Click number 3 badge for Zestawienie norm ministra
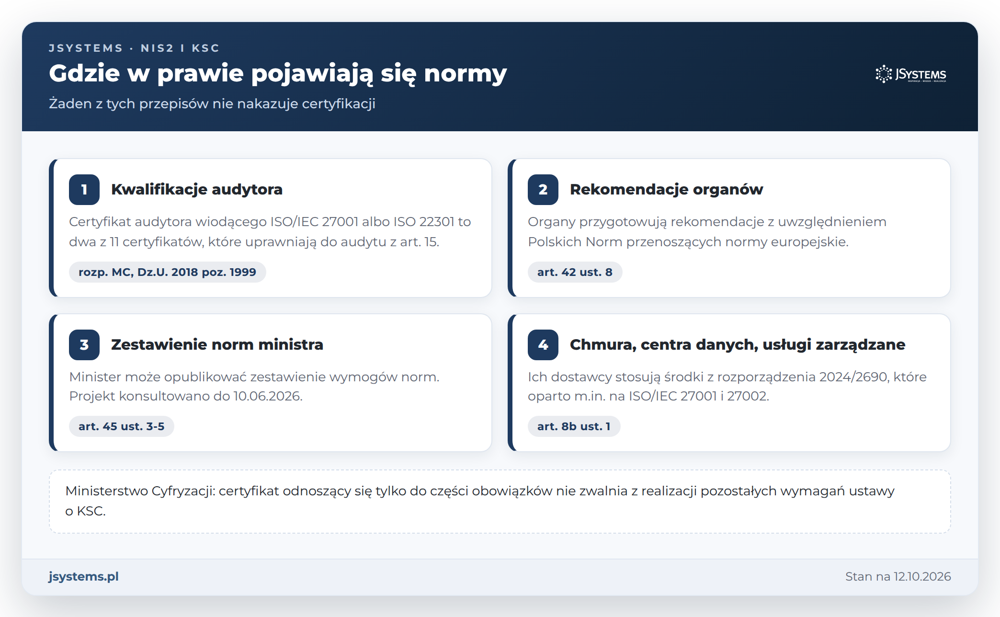 click(84, 345)
